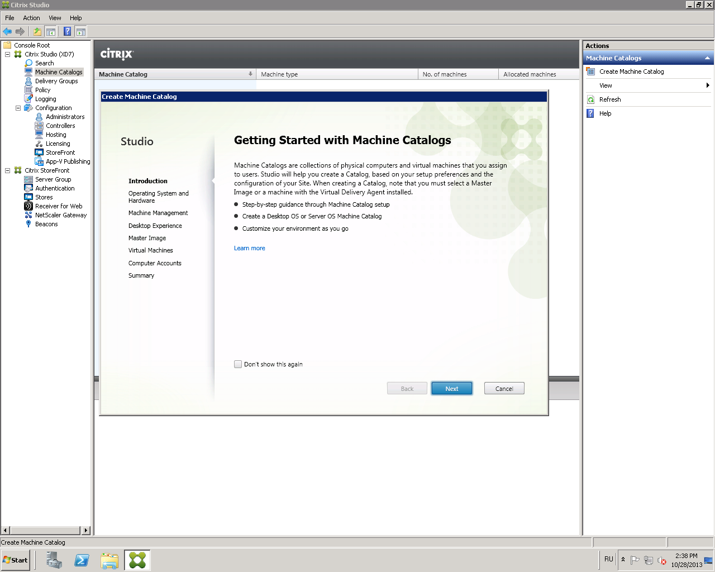Select the Machine Catalogs tree item

(x=59, y=72)
